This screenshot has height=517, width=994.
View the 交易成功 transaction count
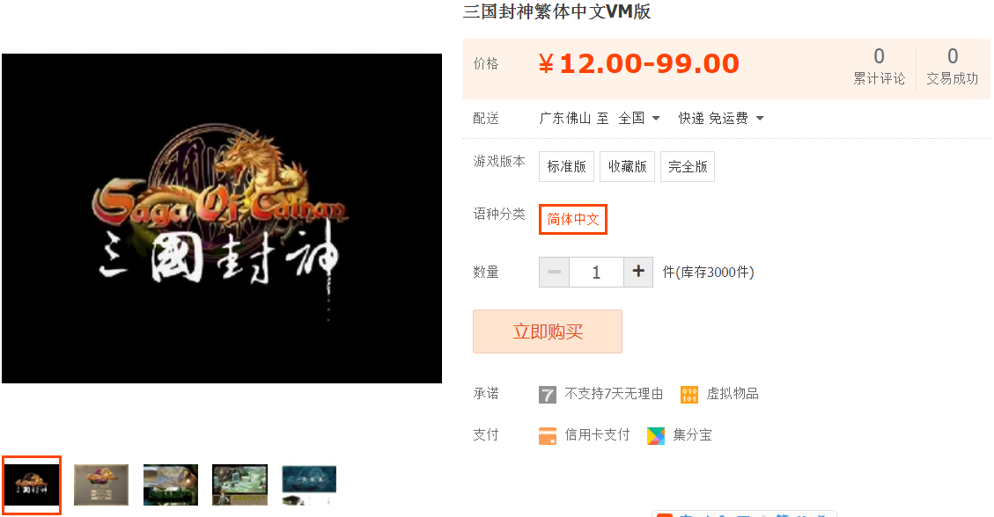952,67
